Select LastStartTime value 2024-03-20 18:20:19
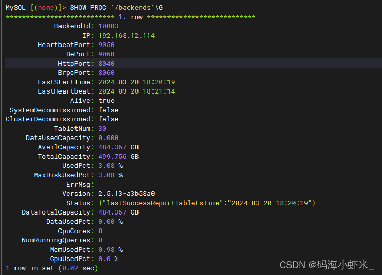Viewport: 382px width, 275px height. [x=136, y=82]
